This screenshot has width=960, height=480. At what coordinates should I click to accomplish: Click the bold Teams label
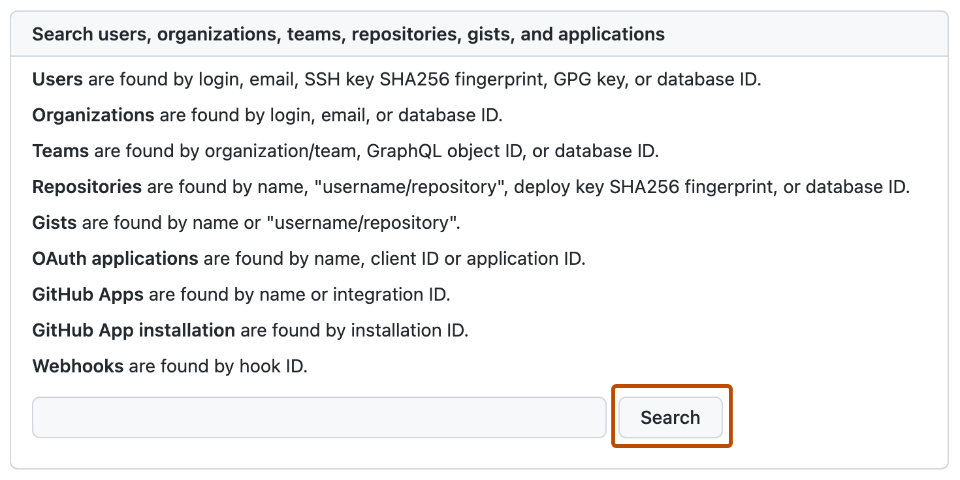point(60,151)
